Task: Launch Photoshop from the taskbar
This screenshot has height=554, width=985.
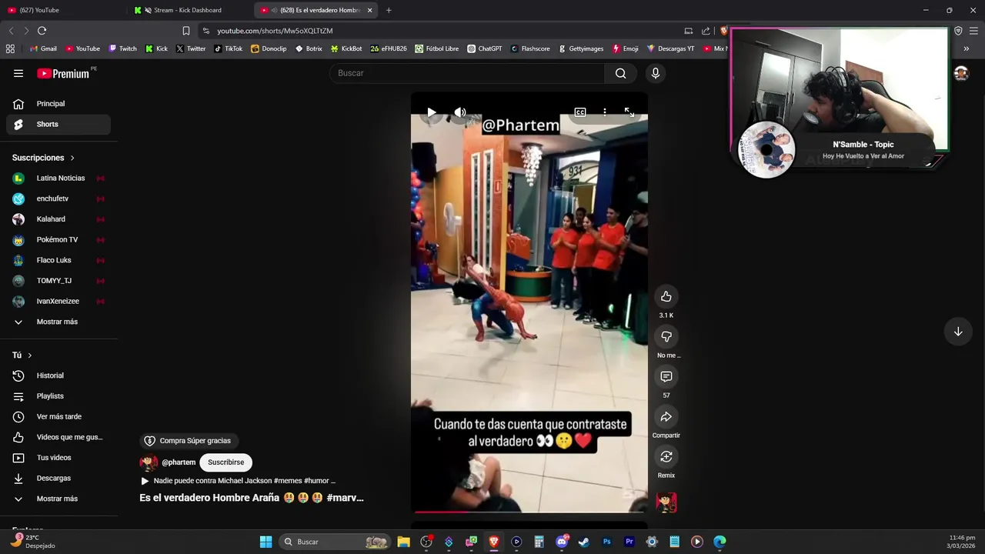Action: (x=606, y=542)
